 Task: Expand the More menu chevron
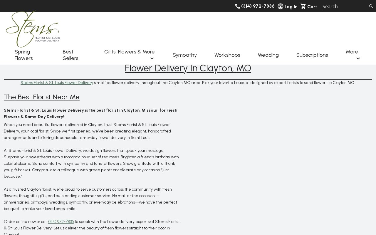[x=358, y=59]
